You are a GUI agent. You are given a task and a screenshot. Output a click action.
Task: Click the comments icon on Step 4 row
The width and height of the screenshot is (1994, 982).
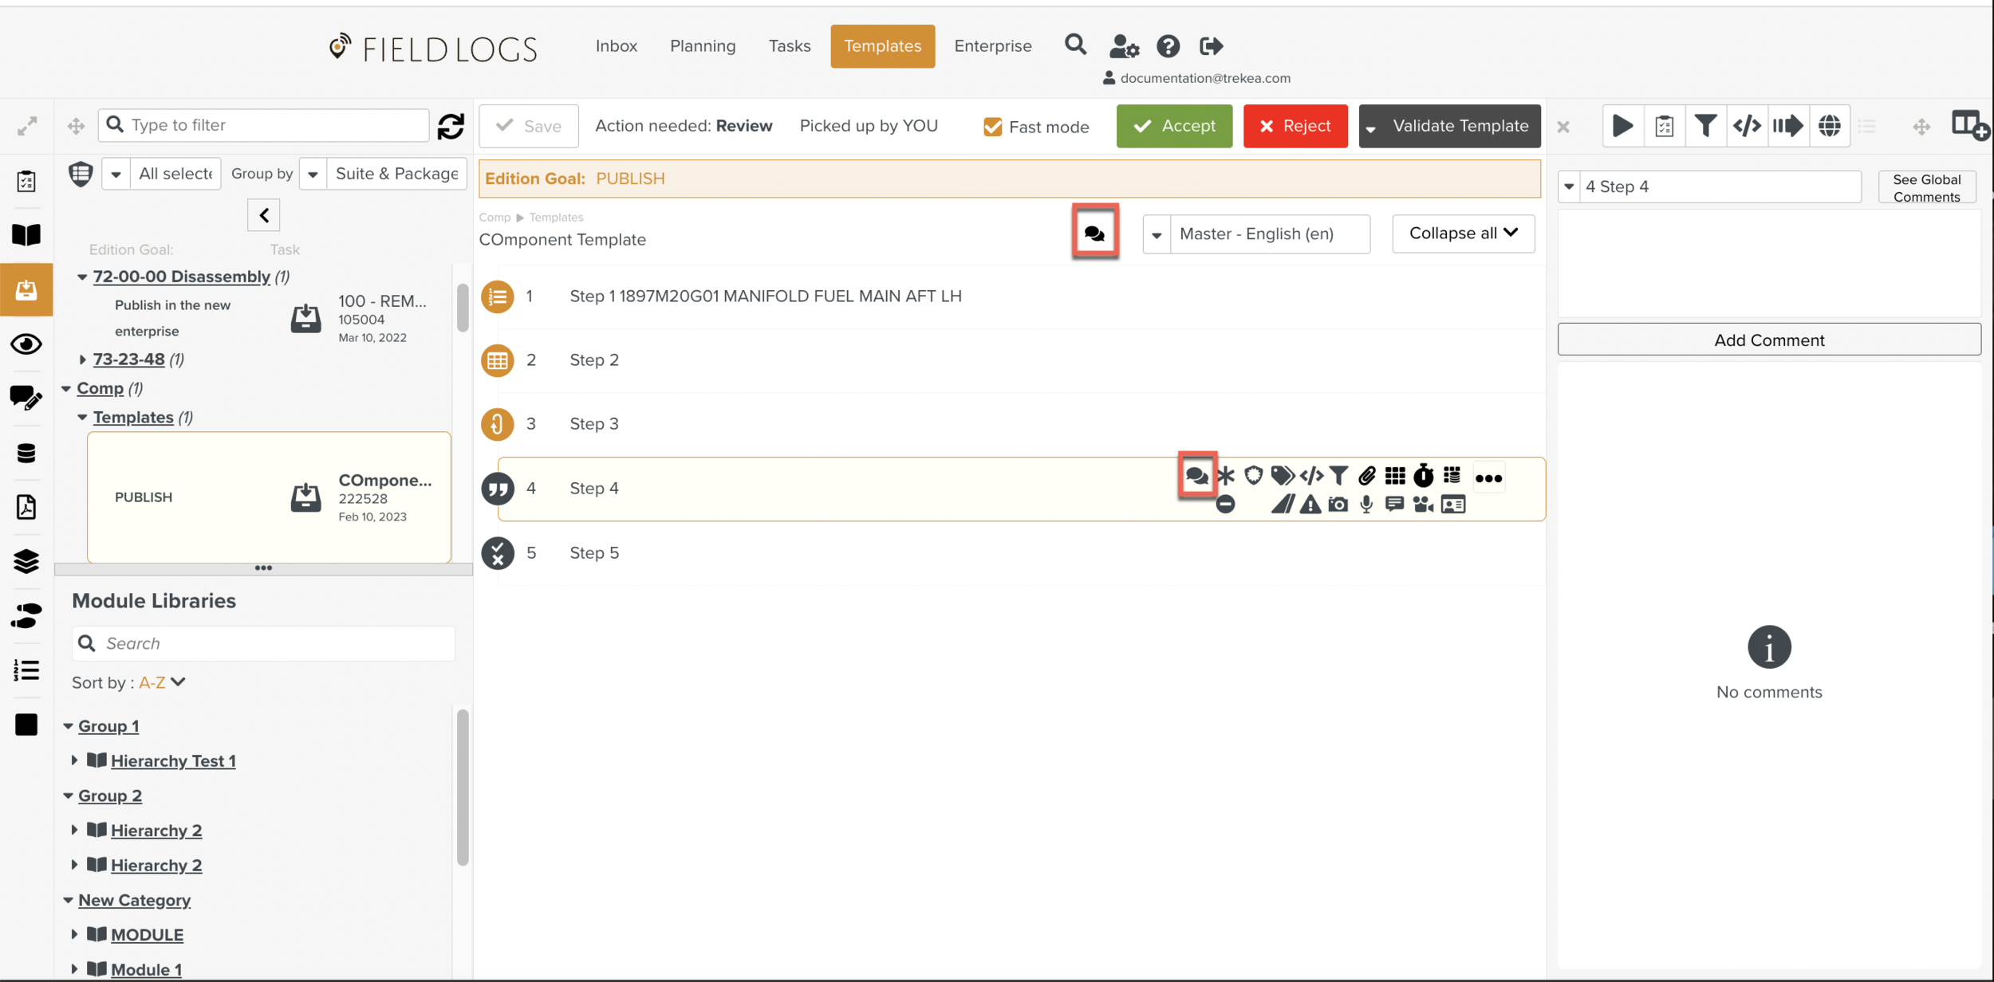coord(1196,476)
